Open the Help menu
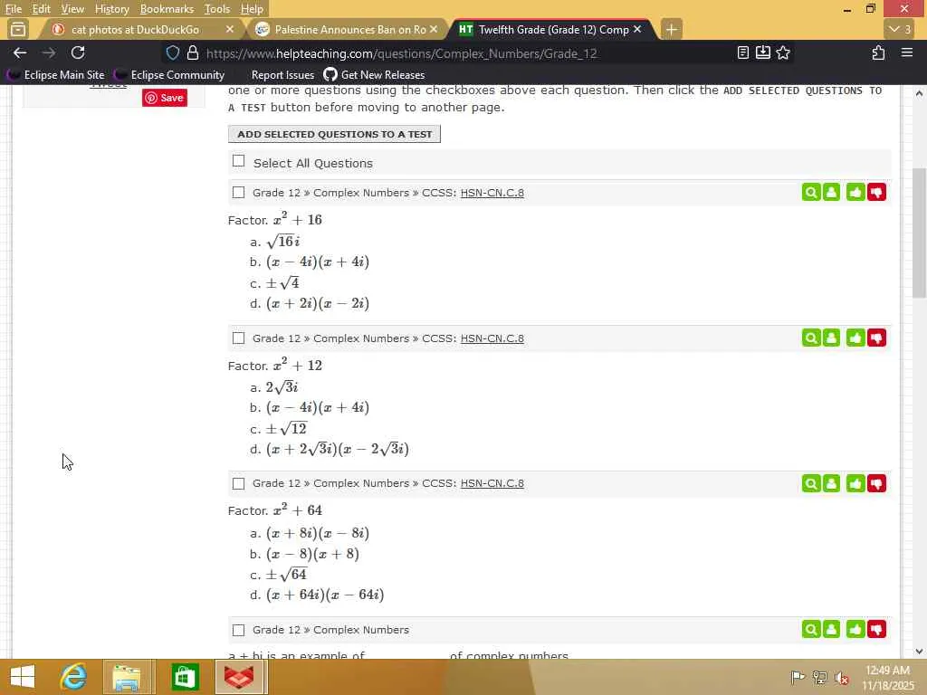 click(x=252, y=9)
